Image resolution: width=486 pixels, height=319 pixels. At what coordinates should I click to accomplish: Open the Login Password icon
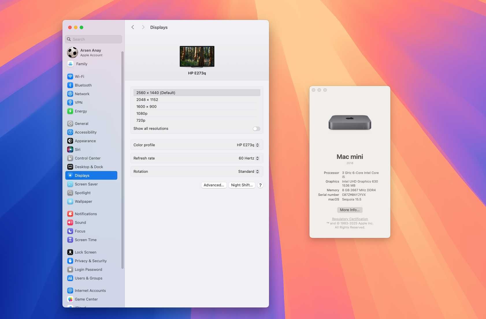point(70,269)
